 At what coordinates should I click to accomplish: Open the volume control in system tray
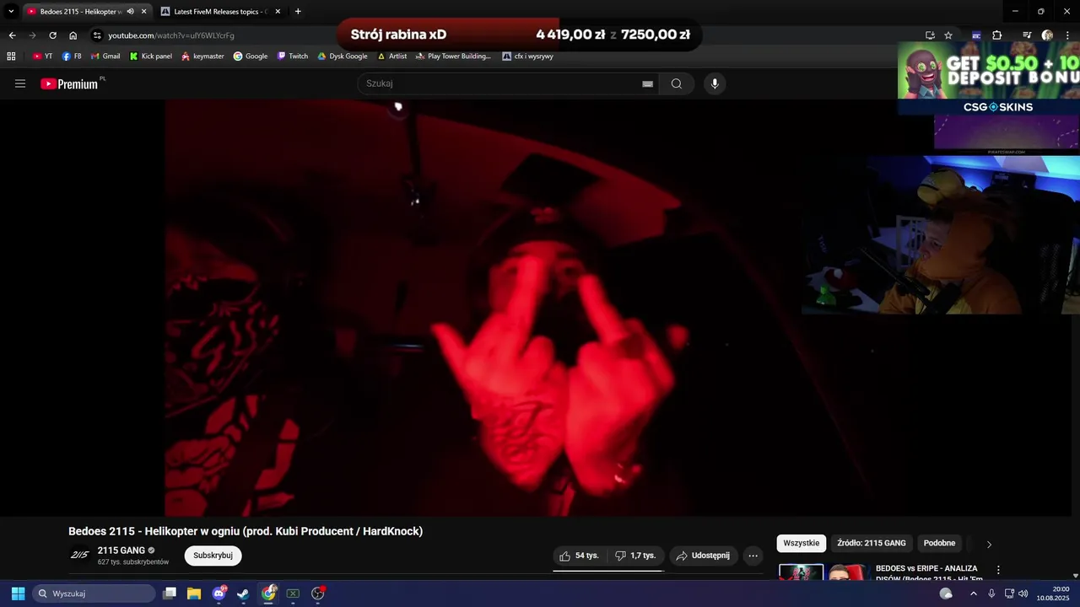pyautogui.click(x=1023, y=594)
